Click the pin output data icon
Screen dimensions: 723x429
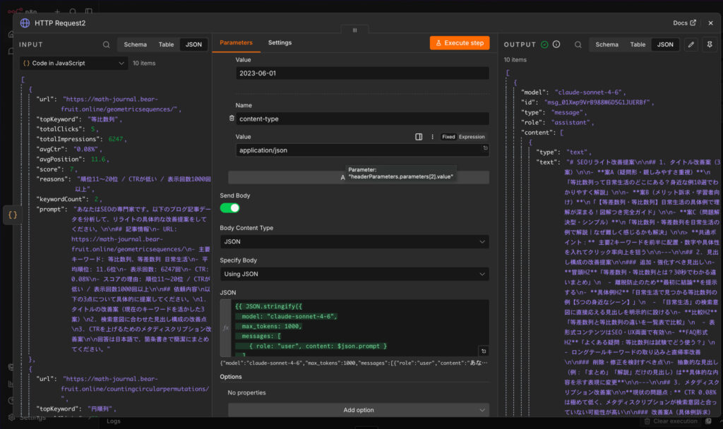point(710,44)
